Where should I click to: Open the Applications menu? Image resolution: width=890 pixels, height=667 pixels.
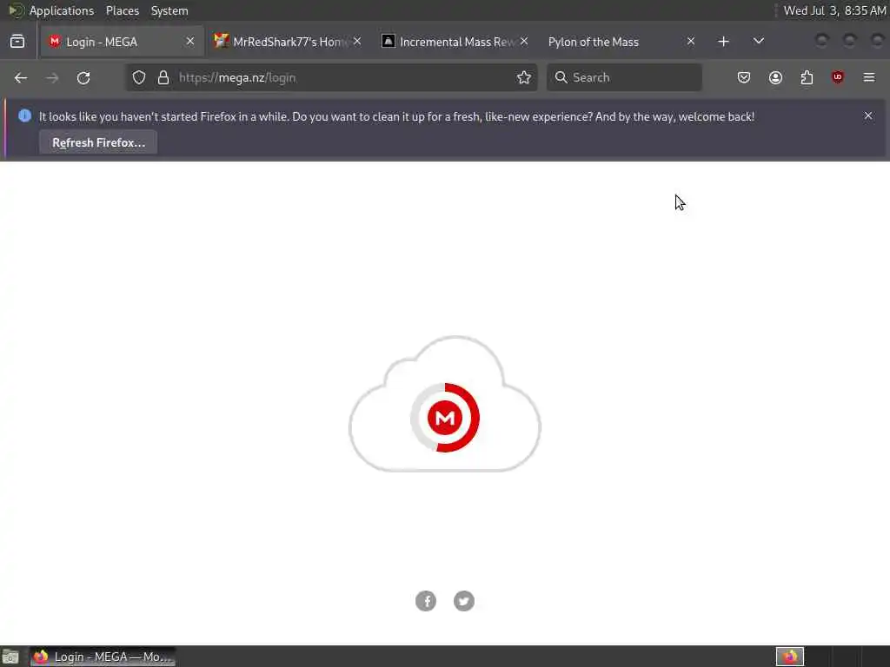click(62, 10)
